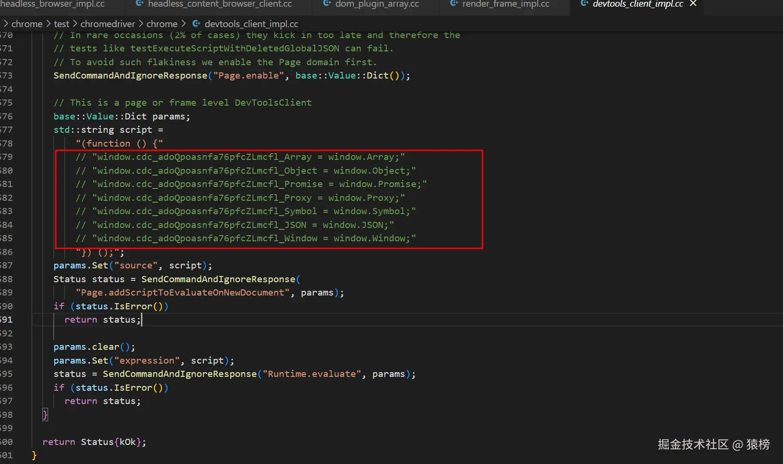Click the commented cdc_ Window assignment line

click(246, 238)
